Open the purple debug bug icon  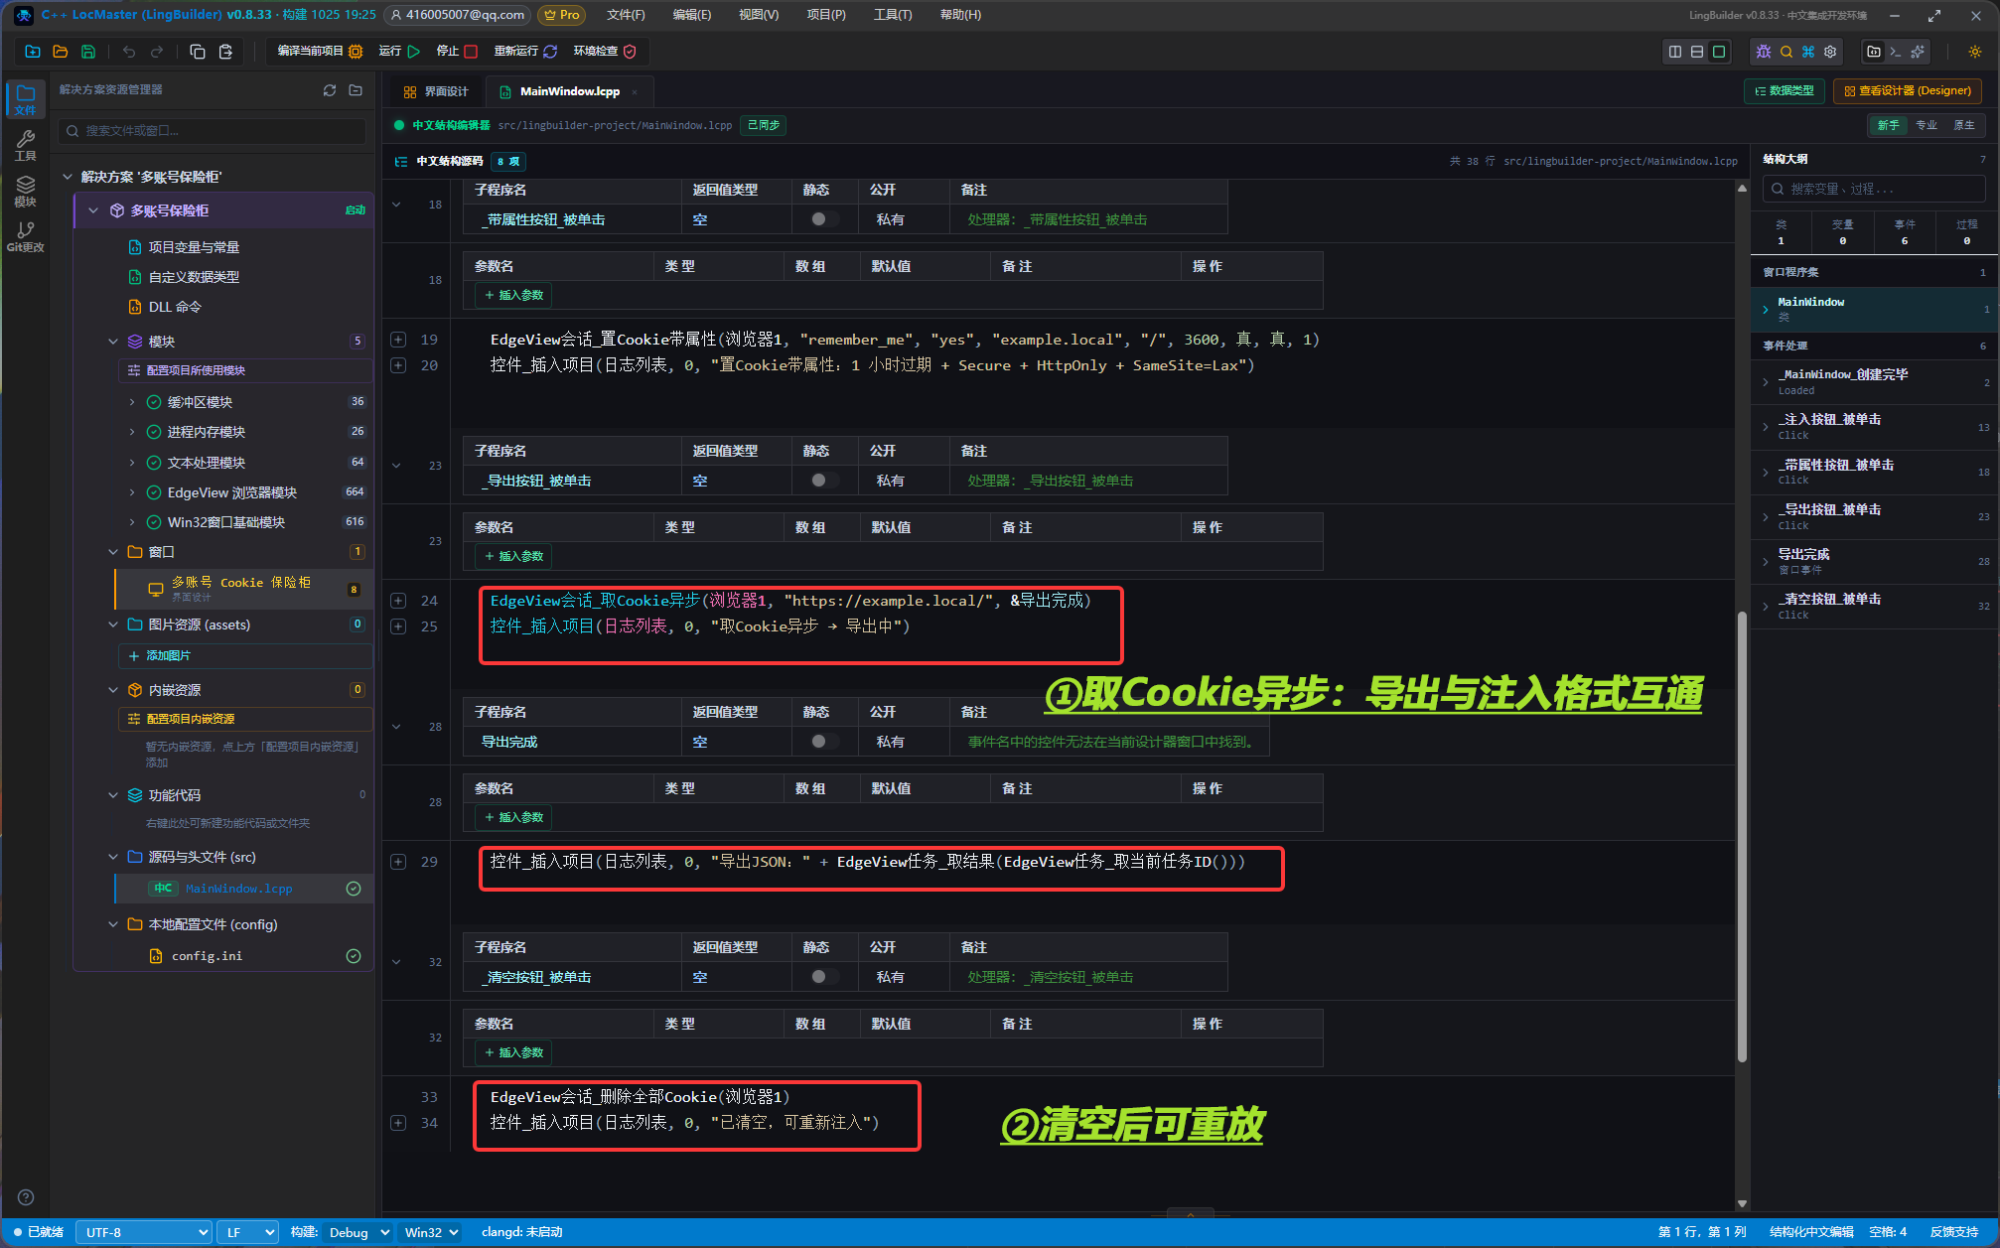click(x=1764, y=52)
